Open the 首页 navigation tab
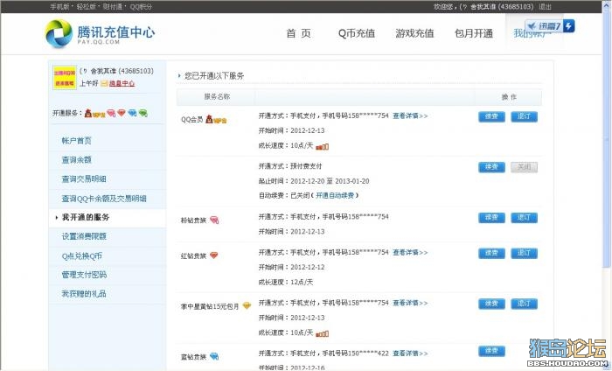612x371 pixels. (x=299, y=33)
